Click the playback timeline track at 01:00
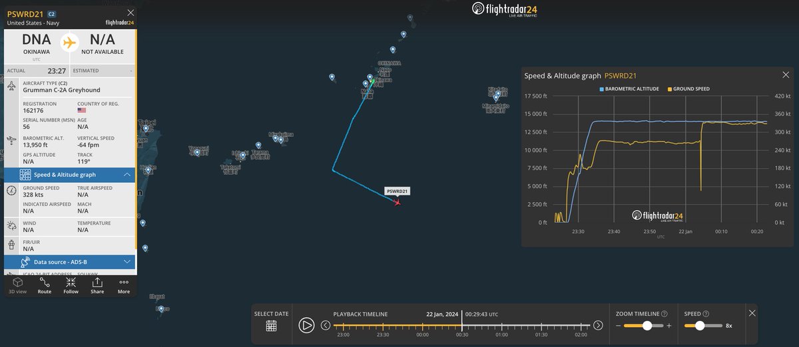Screen dimensions: 799x347 point(501,325)
